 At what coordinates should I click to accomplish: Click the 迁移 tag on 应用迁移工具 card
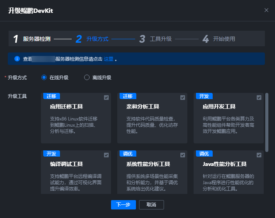(51, 96)
